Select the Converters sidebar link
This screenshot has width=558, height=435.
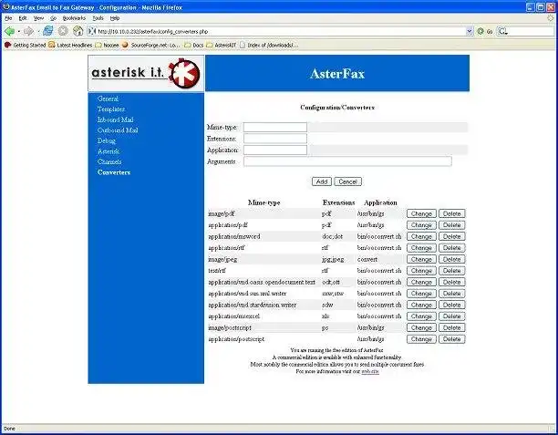tap(114, 172)
